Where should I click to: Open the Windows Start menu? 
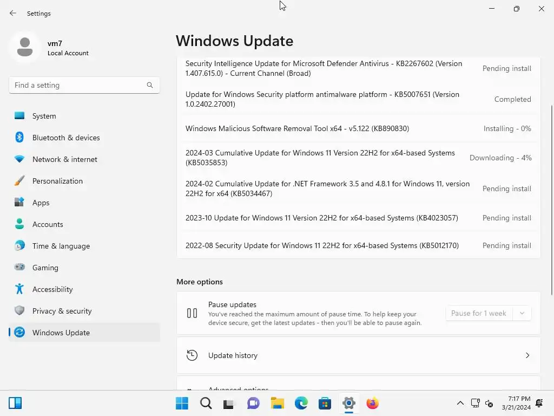pyautogui.click(x=182, y=403)
